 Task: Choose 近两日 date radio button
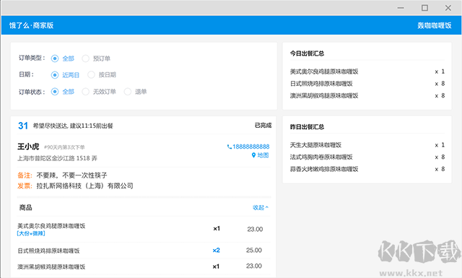click(55, 75)
